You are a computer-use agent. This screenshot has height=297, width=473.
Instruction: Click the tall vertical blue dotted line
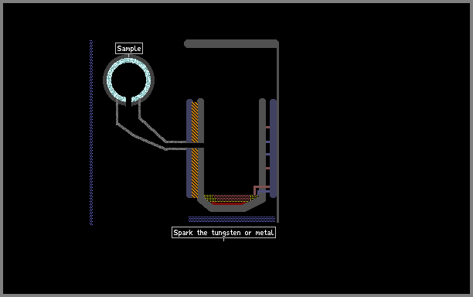pos(91,132)
